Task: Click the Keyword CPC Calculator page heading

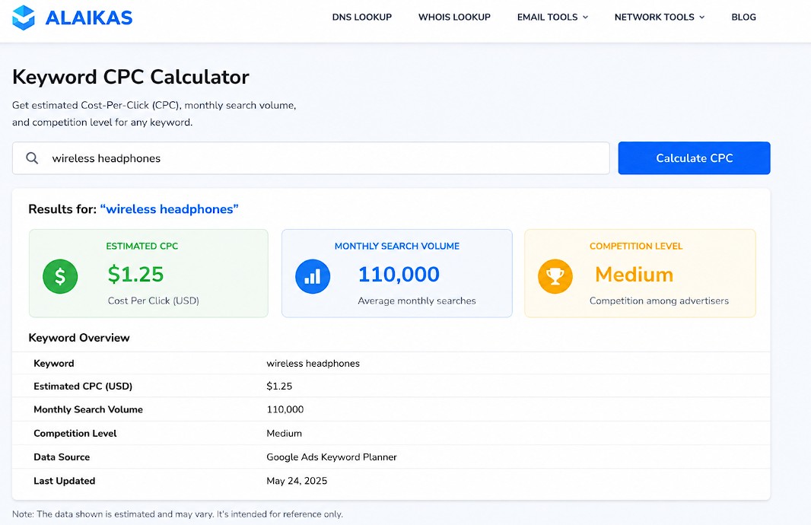Action: pos(131,77)
